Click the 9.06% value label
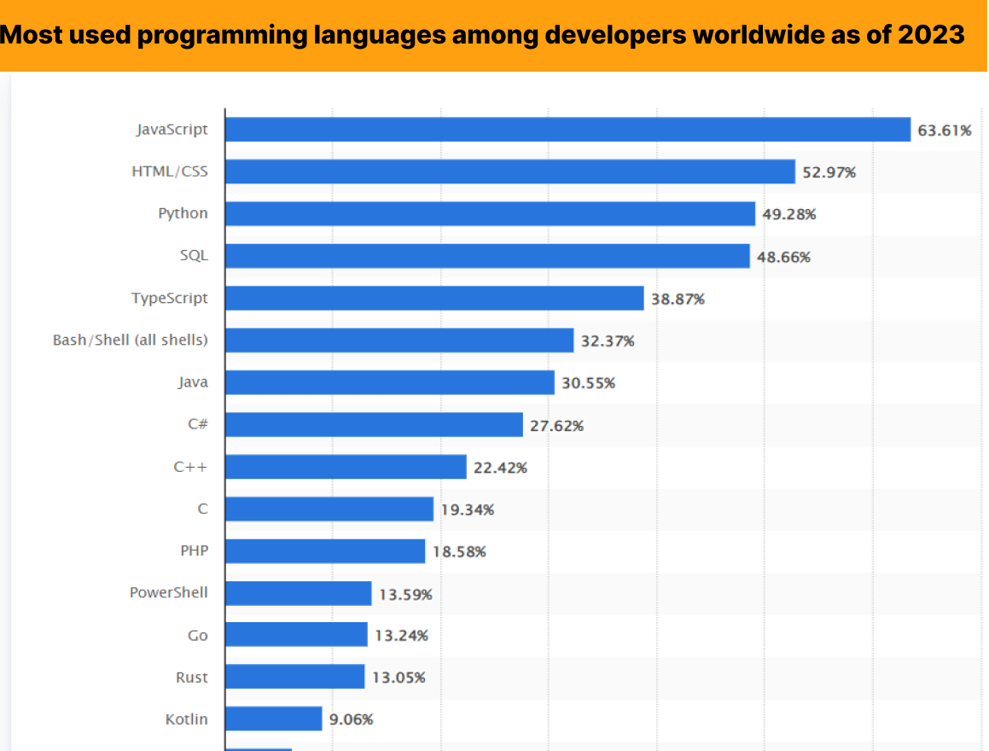The image size is (989, 751). pos(352,719)
